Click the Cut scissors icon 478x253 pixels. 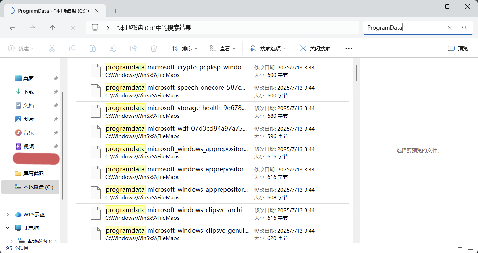pos(52,48)
